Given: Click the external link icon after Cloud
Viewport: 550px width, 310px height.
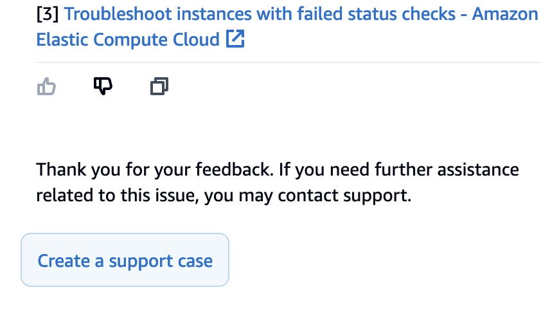Looking at the screenshot, I should click(x=235, y=40).
